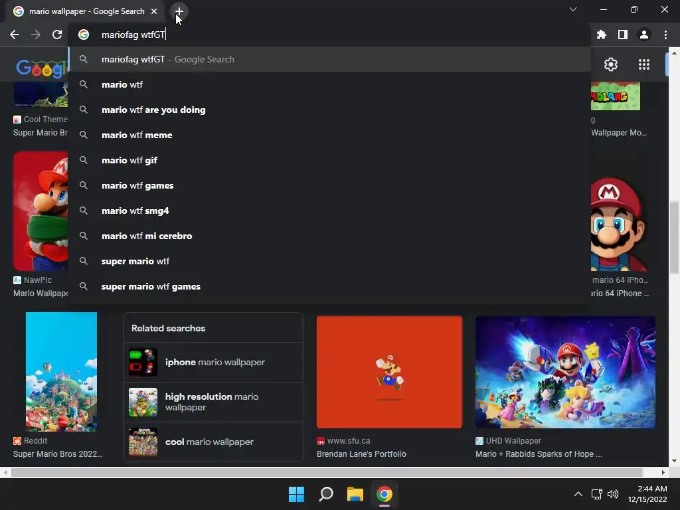This screenshot has width=680, height=510.
Task: Close the mario wallpaper tab
Action: point(154,11)
